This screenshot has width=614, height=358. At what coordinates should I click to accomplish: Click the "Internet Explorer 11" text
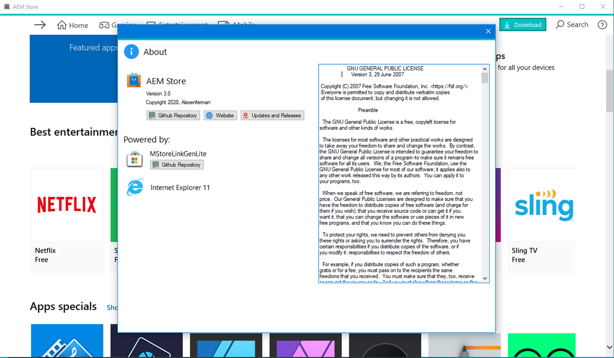click(x=180, y=187)
